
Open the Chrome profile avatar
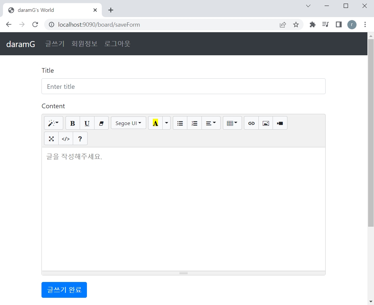pyautogui.click(x=352, y=25)
